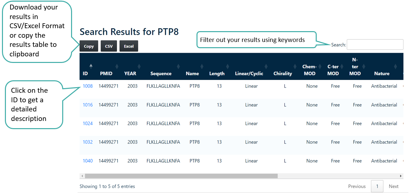Sort table by PMID column

click(106, 73)
